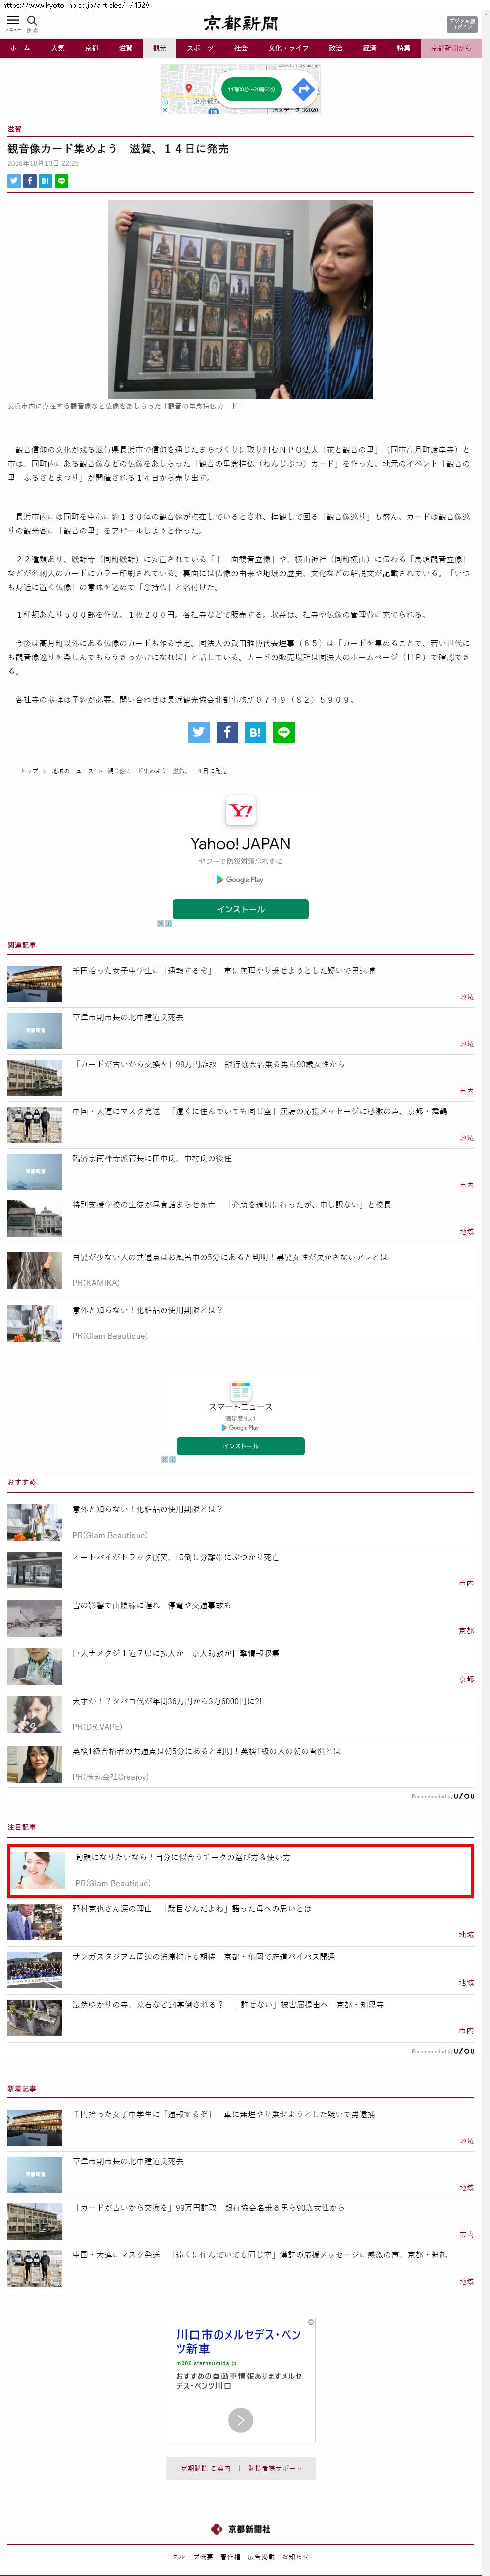Click the Yahoo! JAPAN app icon
This screenshot has width=490, height=2576.
click(240, 810)
